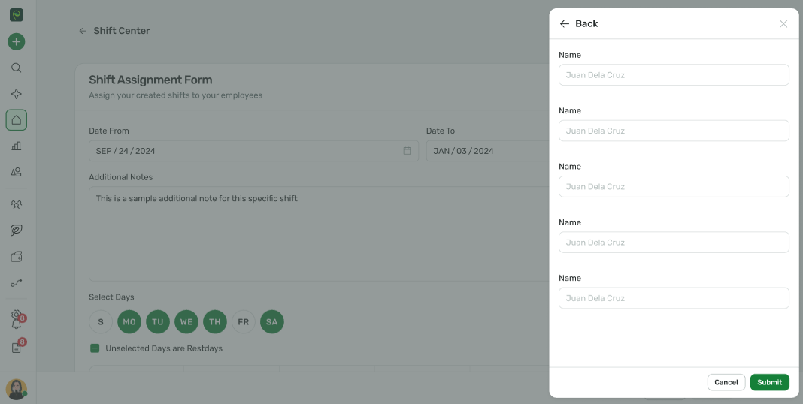Open notifications bell with red badge

pyautogui.click(x=17, y=323)
